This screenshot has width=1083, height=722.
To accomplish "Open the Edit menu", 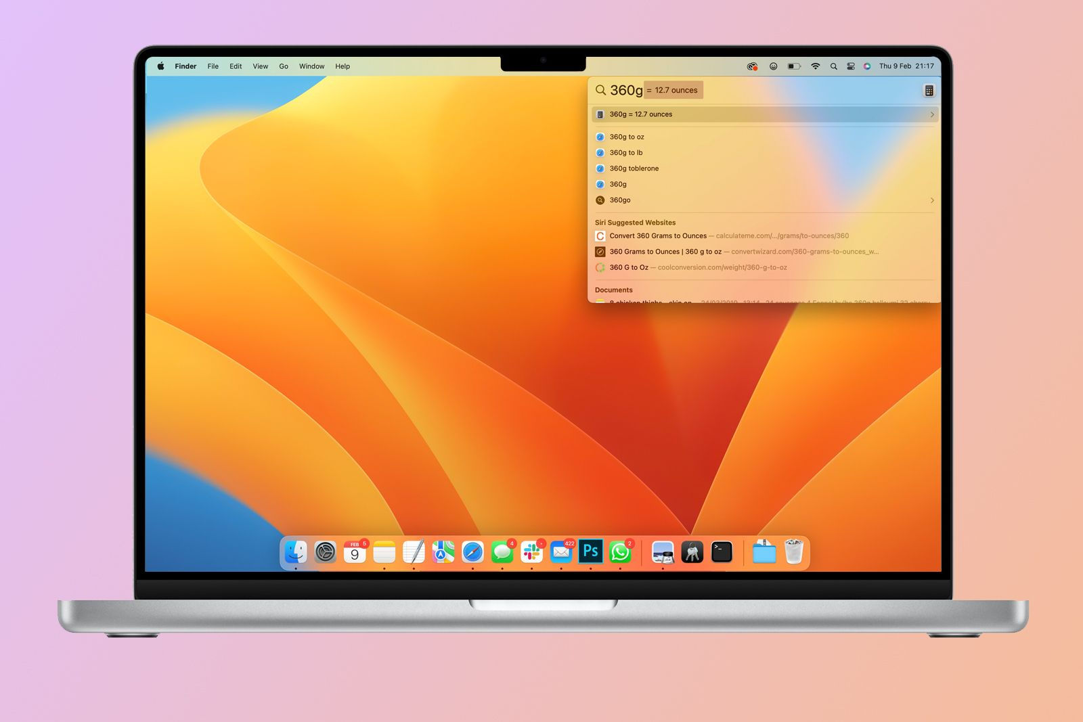I will [236, 66].
